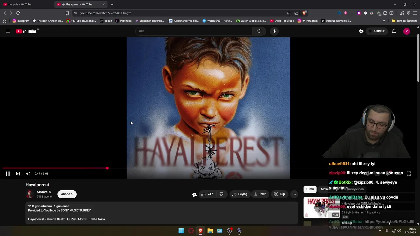Go back to the previous page

point(5,13)
